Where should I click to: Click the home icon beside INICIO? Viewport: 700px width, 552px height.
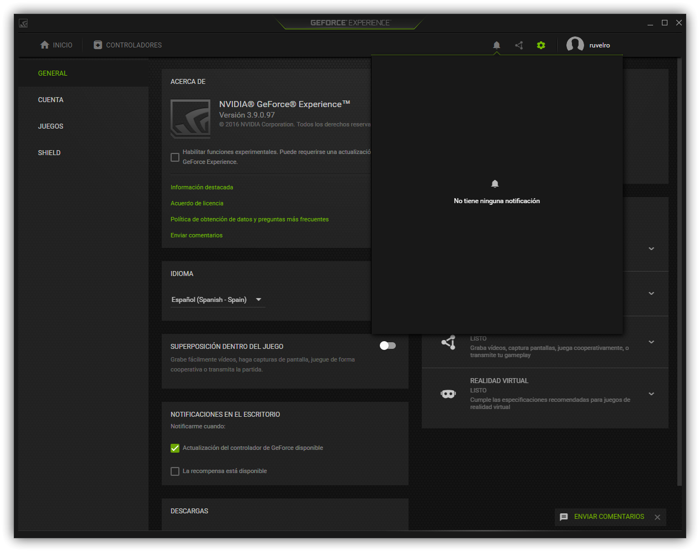tap(45, 45)
